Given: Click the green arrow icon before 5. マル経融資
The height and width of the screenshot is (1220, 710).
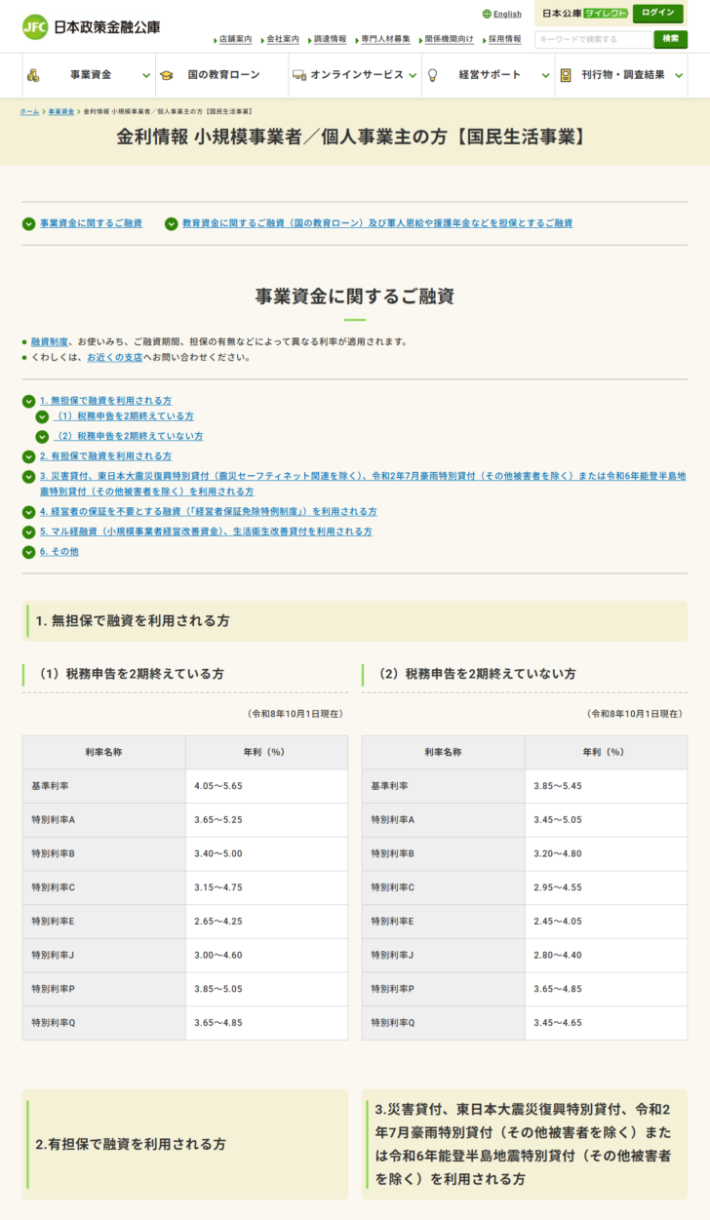Looking at the screenshot, I should pos(28,532).
